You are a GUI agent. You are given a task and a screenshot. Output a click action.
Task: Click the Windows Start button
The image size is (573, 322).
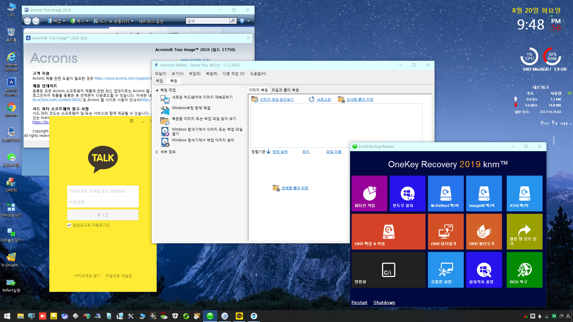(7, 316)
